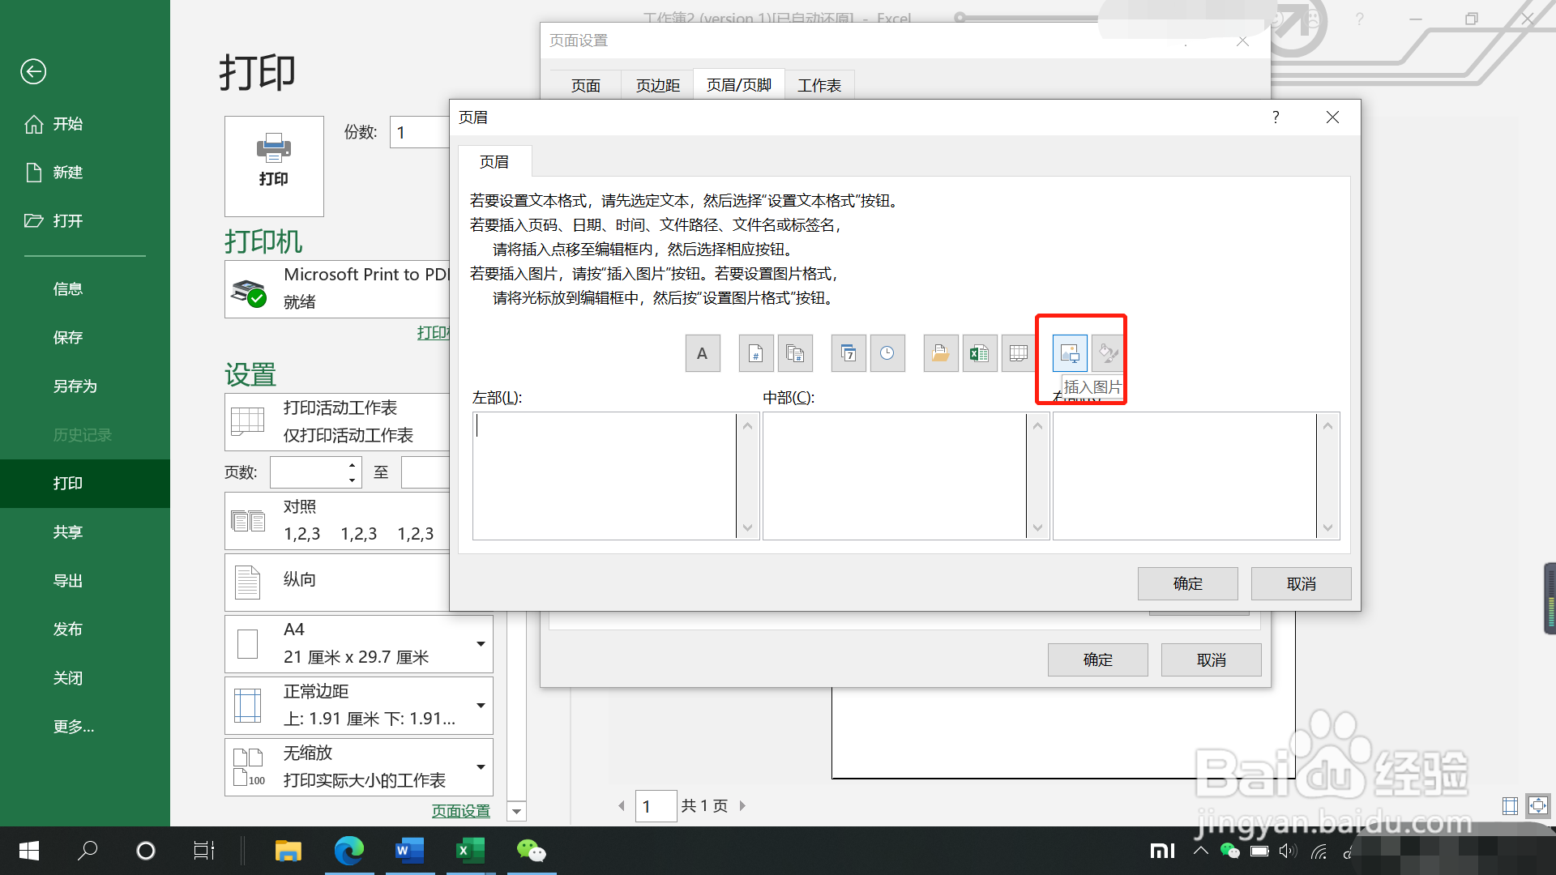Insert total number of pages
Image resolution: width=1556 pixels, height=875 pixels.
(x=794, y=353)
